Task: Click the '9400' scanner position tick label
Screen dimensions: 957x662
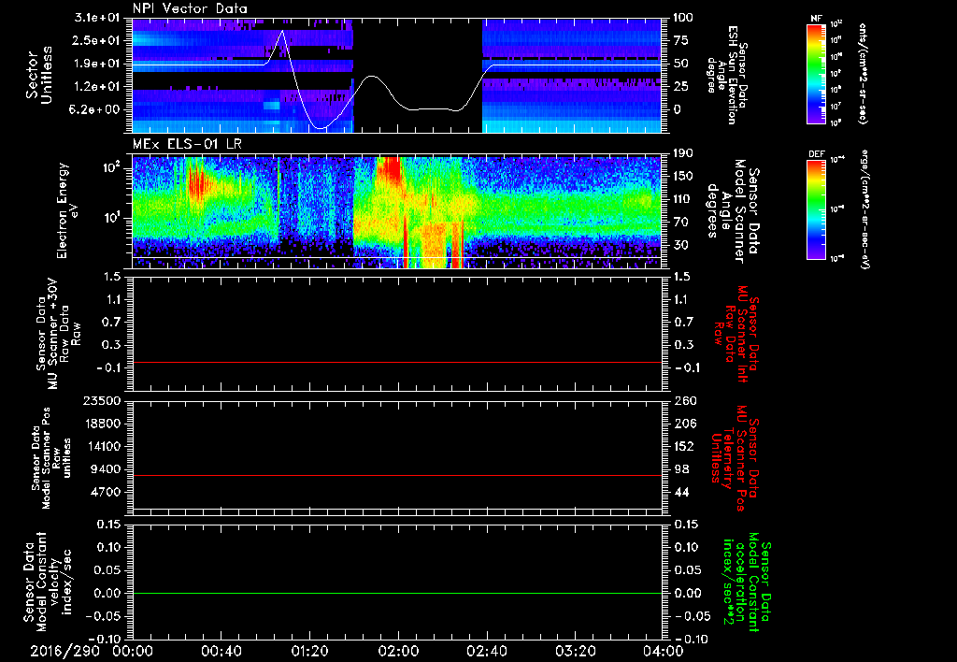Action: (106, 469)
